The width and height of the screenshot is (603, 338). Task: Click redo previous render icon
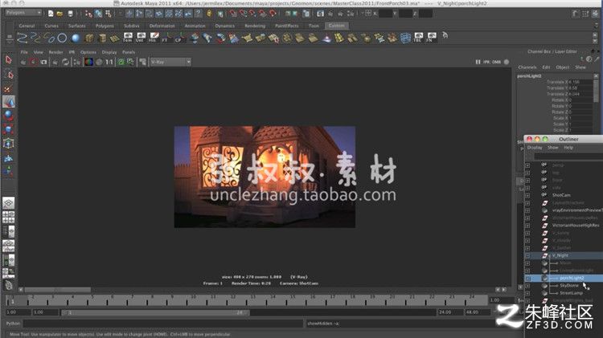(23, 62)
